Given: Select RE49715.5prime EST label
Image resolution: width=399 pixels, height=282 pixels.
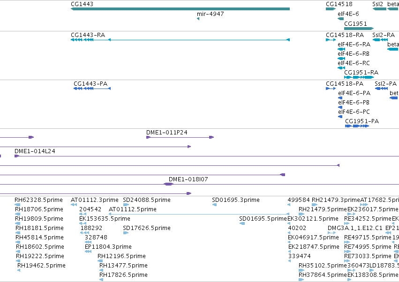Looking at the screenshot, I should [368, 237].
